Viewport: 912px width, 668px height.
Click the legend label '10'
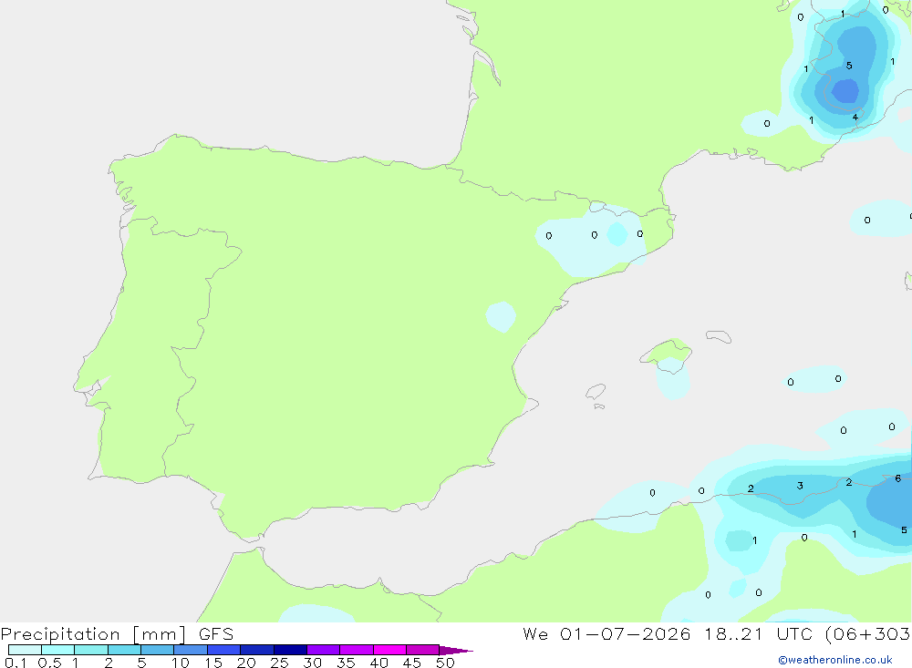(x=181, y=663)
